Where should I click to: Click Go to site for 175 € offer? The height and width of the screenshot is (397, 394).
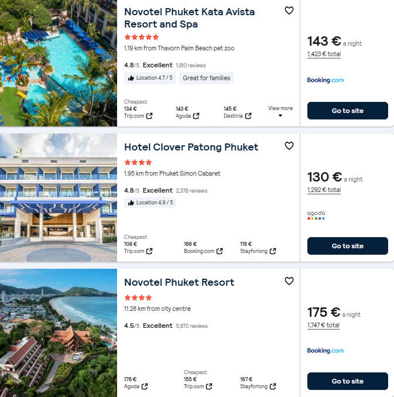[x=347, y=381]
